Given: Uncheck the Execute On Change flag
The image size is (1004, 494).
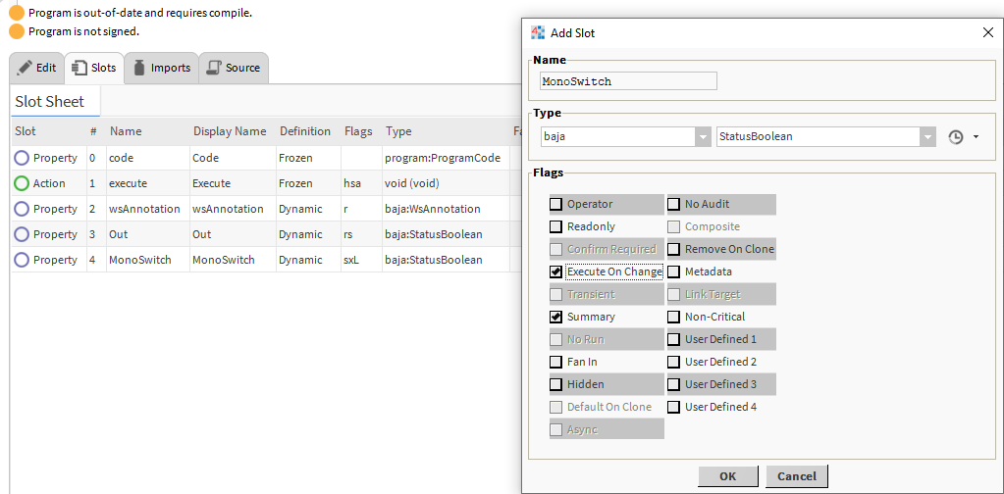Looking at the screenshot, I should coord(556,272).
